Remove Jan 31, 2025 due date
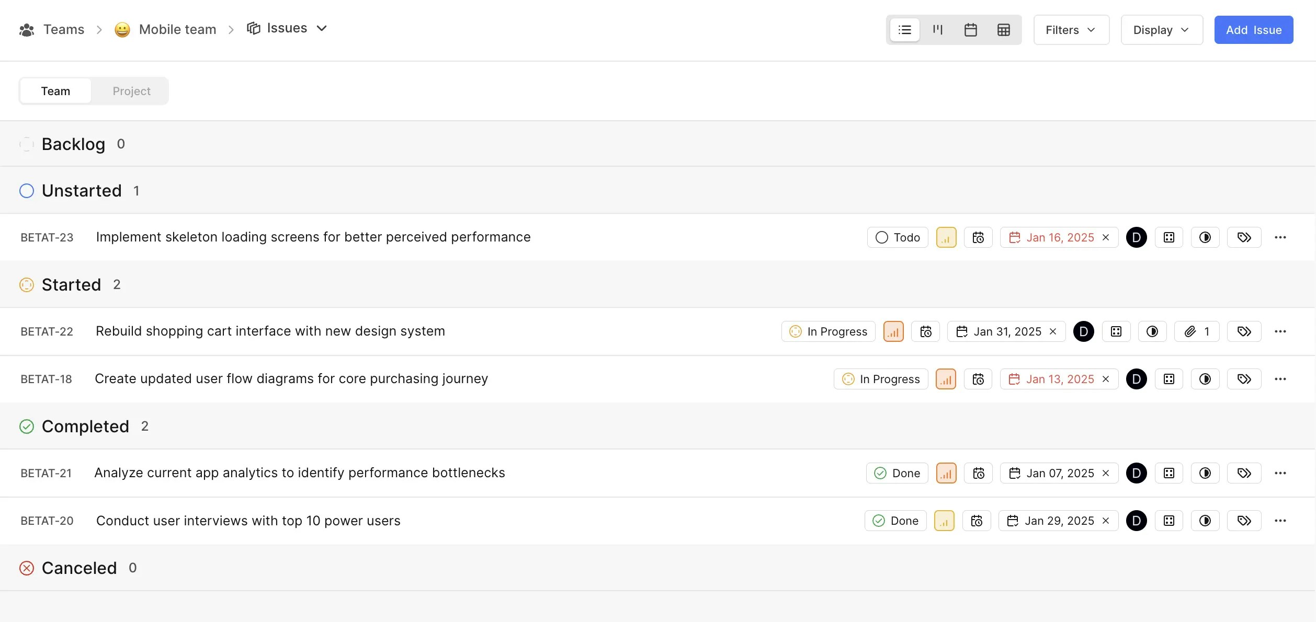This screenshot has height=622, width=1316. (x=1053, y=331)
